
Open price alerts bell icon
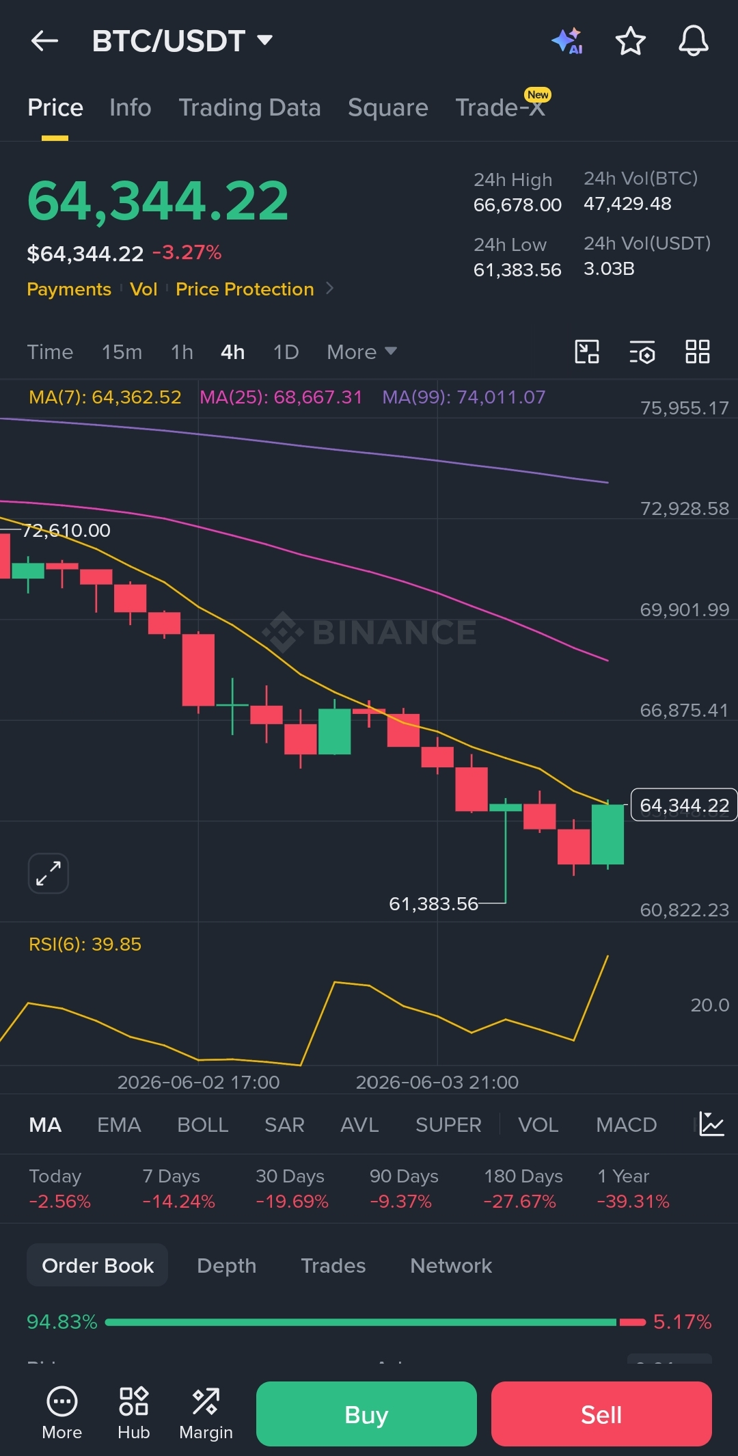[x=693, y=41]
